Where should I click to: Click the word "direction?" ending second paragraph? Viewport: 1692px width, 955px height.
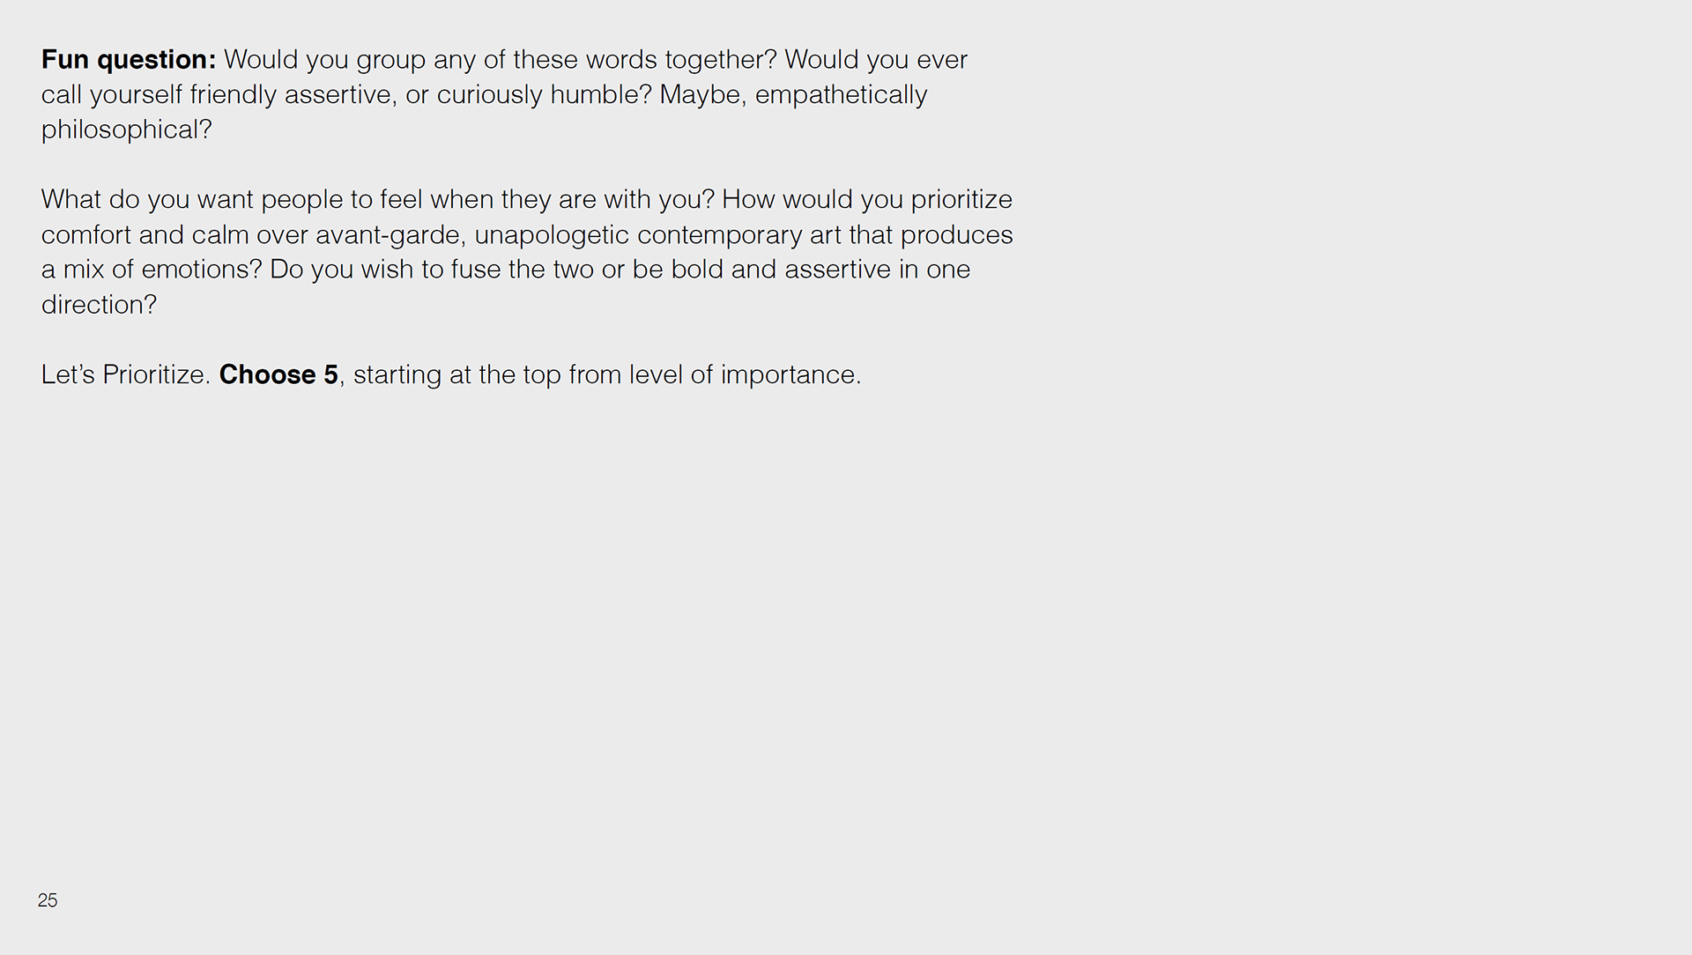pyautogui.click(x=99, y=305)
